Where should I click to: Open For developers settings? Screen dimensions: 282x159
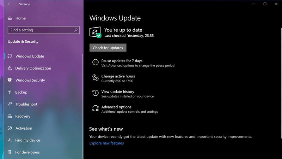[27, 152]
